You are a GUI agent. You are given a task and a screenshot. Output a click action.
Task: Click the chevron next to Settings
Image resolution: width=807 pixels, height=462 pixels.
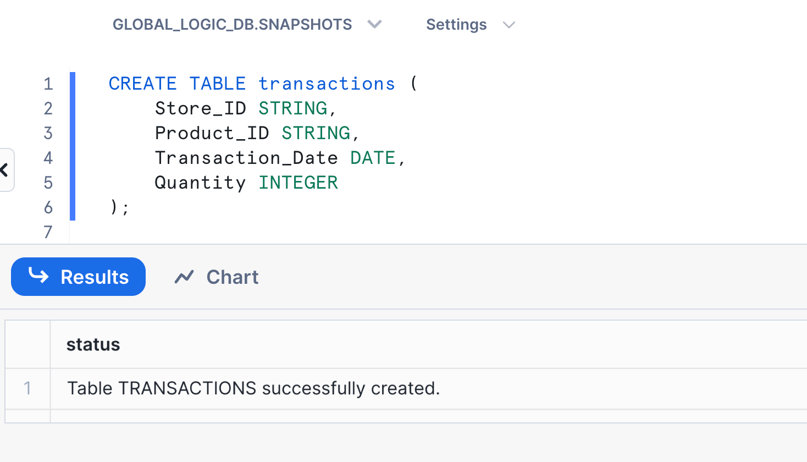[509, 25]
